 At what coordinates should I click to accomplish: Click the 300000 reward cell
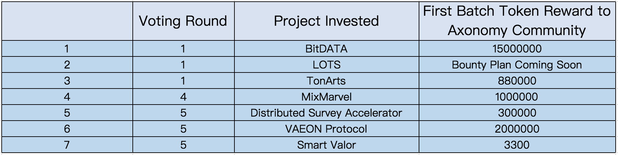pyautogui.click(x=517, y=113)
